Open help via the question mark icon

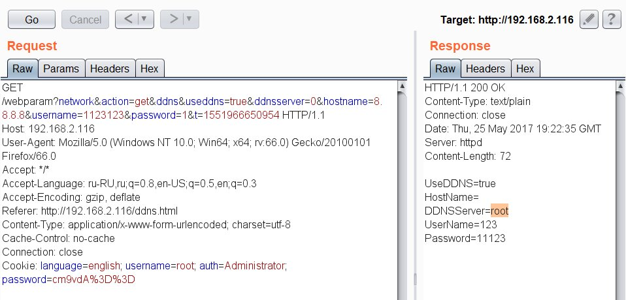pos(611,20)
